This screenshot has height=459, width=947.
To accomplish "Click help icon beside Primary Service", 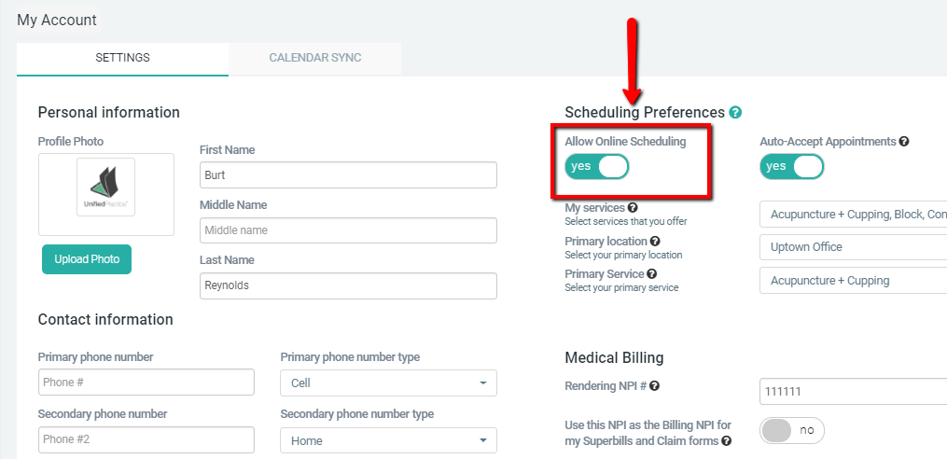I will point(651,274).
